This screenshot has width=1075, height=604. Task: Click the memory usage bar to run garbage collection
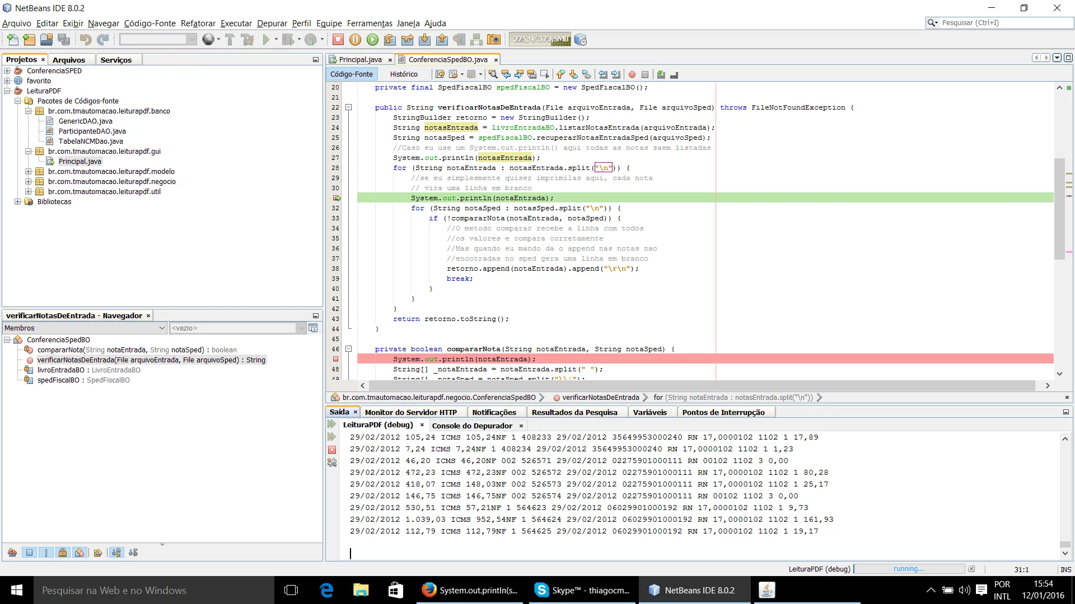540,40
